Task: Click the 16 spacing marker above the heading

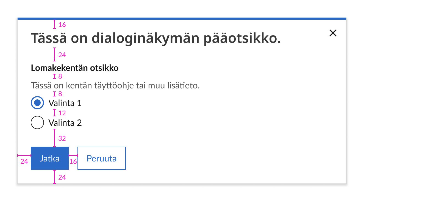Action: point(62,25)
